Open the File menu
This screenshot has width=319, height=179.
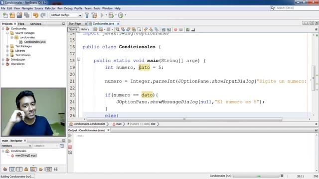[3, 8]
